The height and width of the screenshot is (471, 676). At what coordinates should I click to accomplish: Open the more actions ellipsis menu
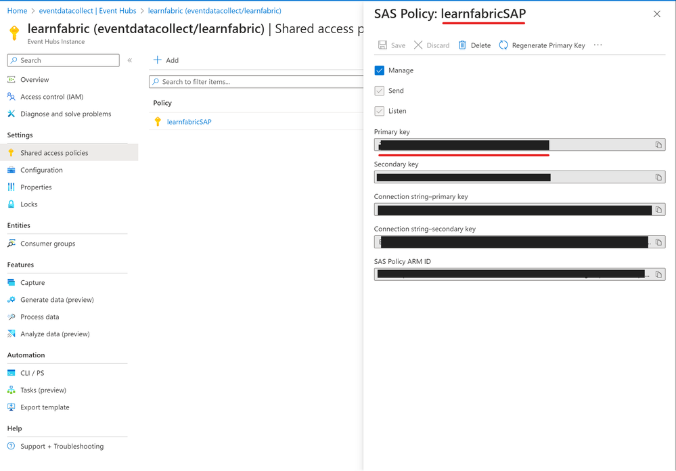click(598, 45)
